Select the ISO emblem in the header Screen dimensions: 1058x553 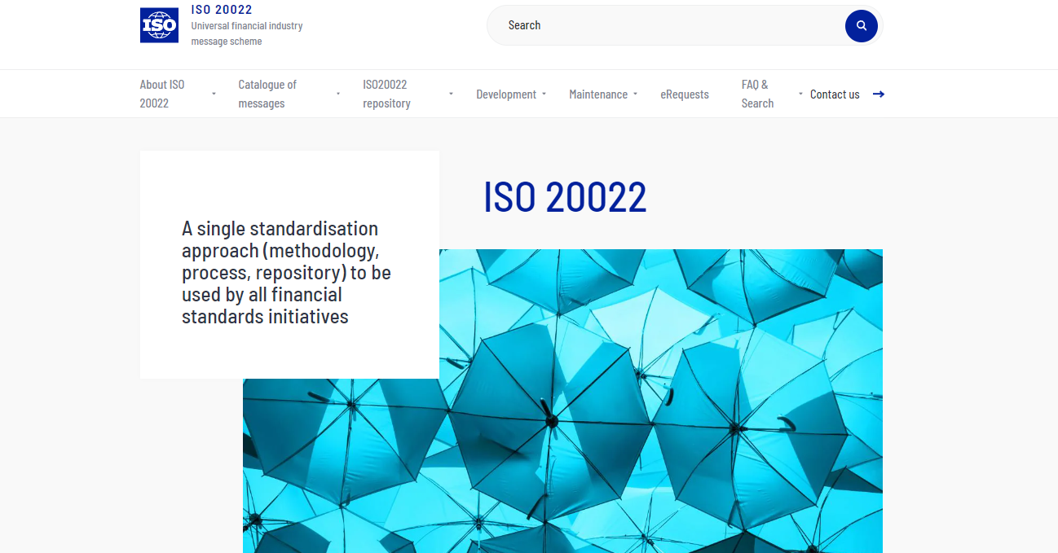(158, 24)
